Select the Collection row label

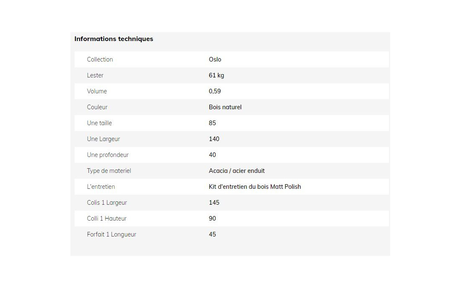tap(100, 59)
